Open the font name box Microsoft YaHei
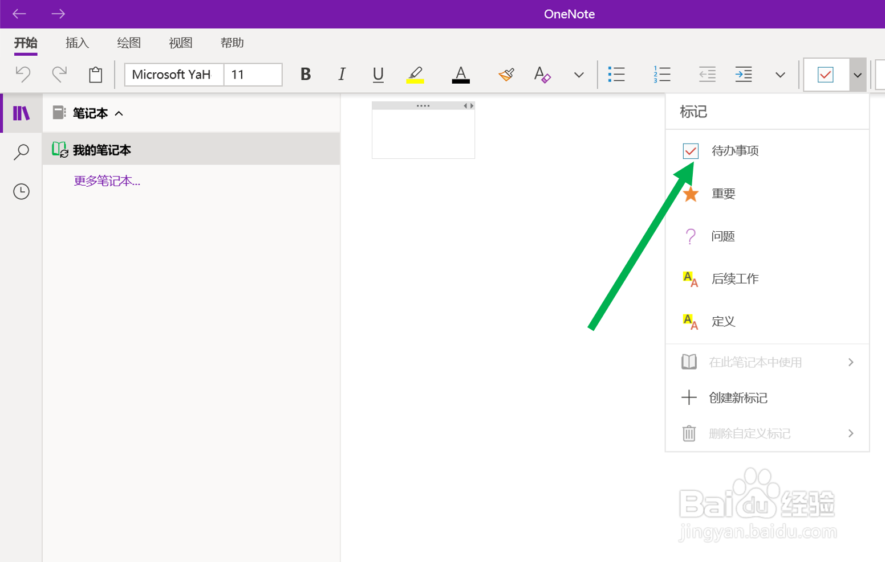This screenshot has height=562, width=885. click(174, 75)
